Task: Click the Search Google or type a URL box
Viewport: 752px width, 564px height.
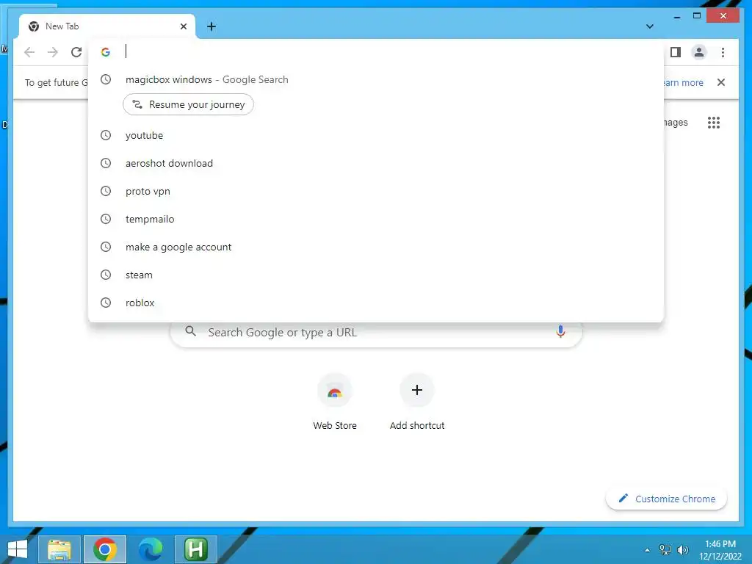Action: pos(376,333)
